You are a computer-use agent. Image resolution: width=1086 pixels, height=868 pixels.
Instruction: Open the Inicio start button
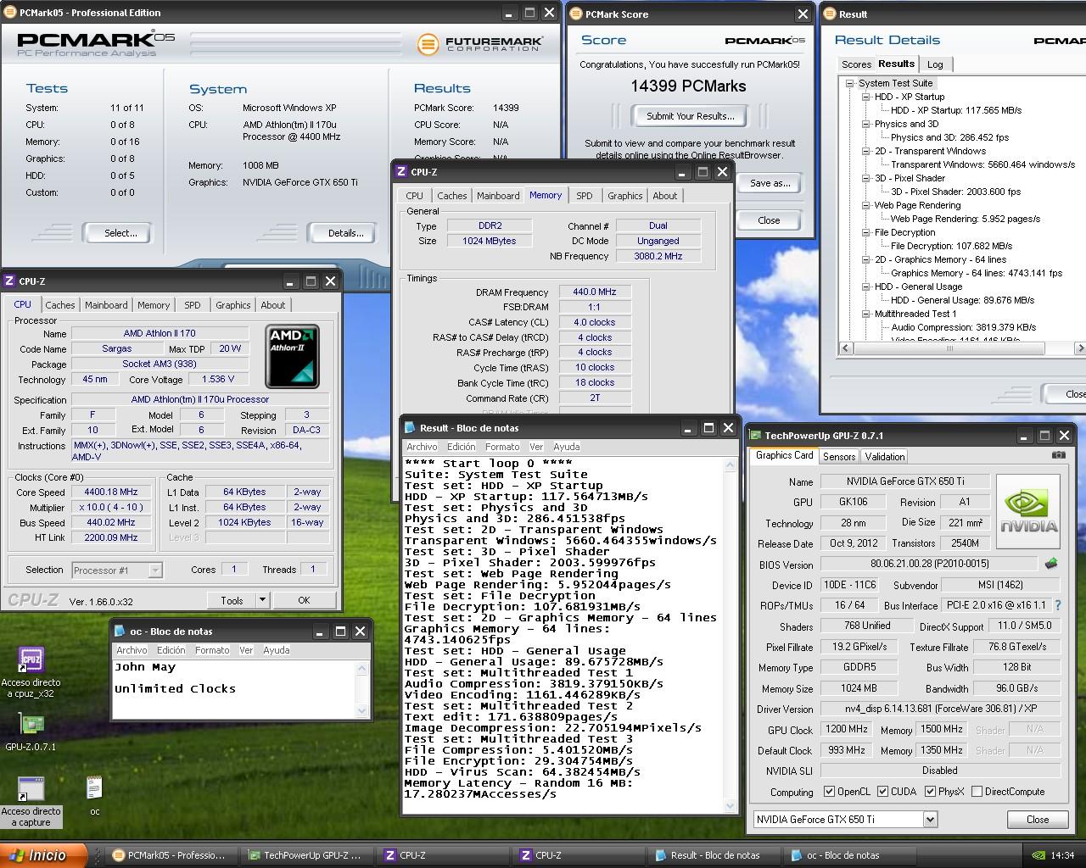pyautogui.click(x=43, y=855)
